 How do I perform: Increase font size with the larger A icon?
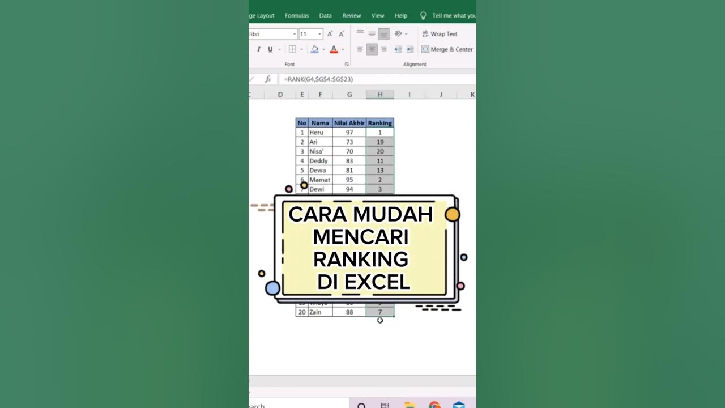pos(330,34)
